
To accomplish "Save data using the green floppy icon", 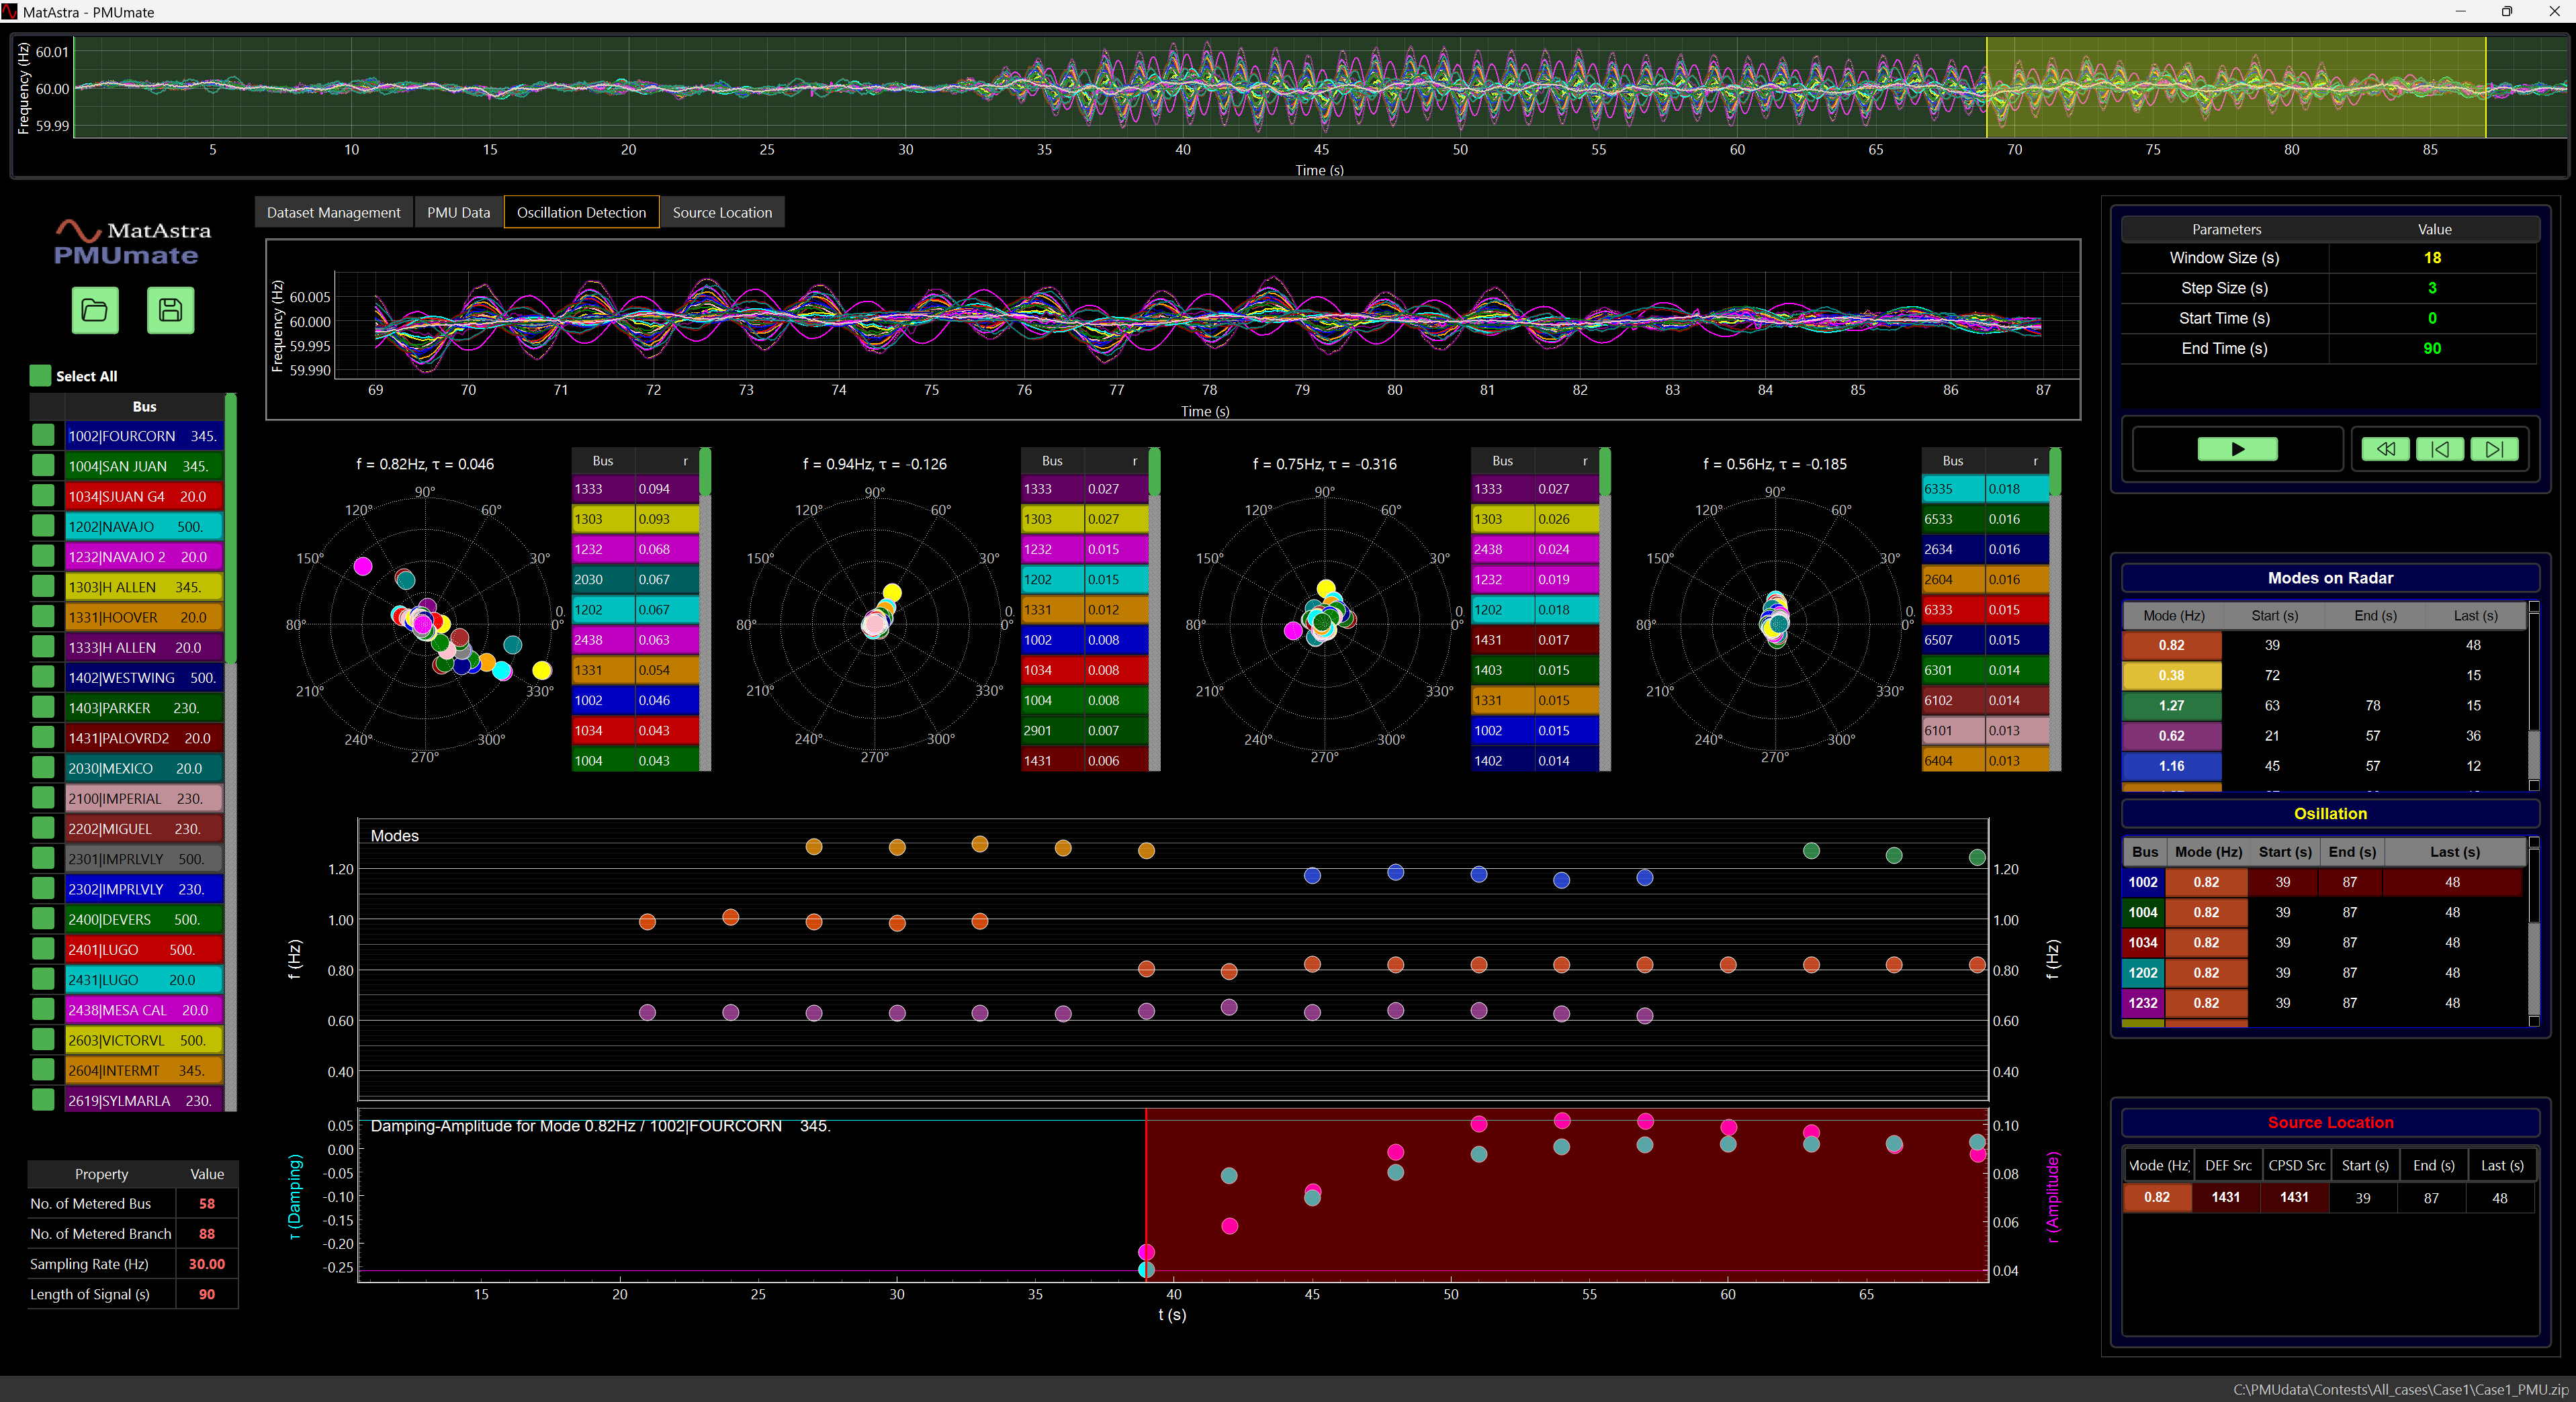I will tap(171, 310).
